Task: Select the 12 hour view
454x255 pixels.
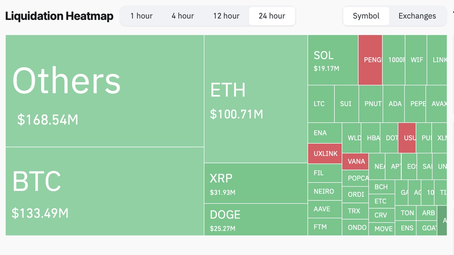Action: click(226, 16)
